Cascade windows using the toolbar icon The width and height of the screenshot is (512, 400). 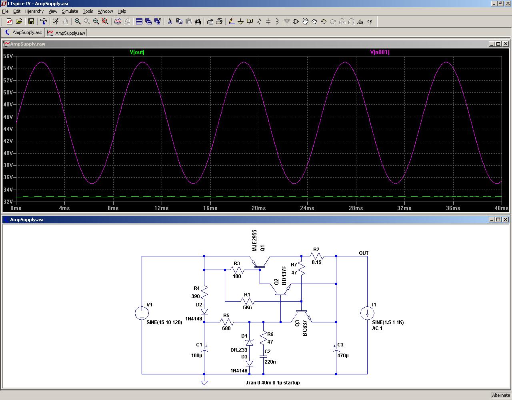coord(148,22)
